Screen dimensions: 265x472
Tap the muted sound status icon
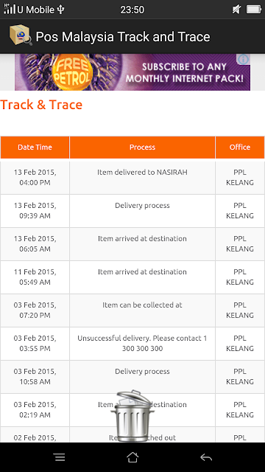tap(236, 10)
